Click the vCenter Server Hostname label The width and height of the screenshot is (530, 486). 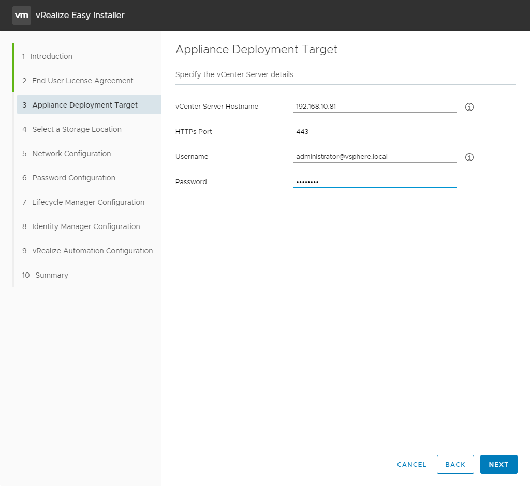point(217,107)
